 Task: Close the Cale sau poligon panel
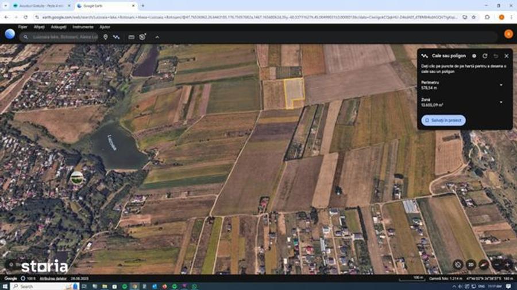pyautogui.click(x=507, y=56)
